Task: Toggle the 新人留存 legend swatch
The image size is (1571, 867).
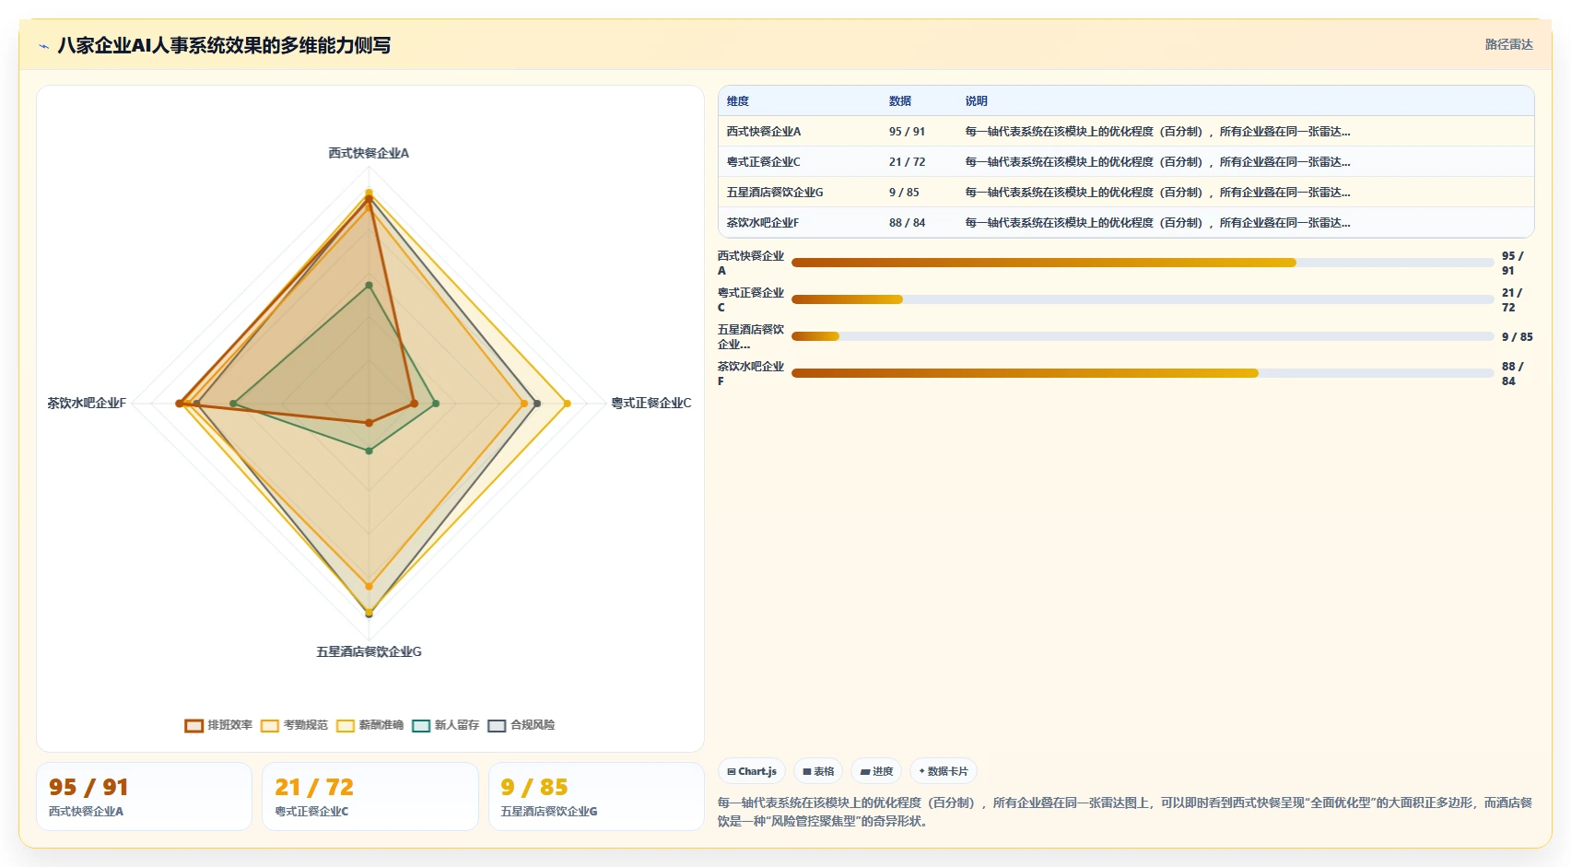Action: pyautogui.click(x=421, y=726)
